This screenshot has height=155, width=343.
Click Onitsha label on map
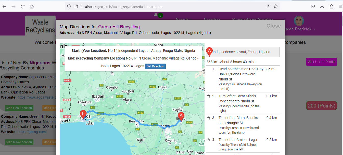point(164,126)
